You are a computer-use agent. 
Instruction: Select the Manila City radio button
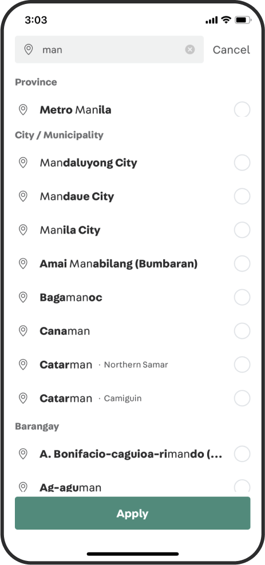[x=242, y=230]
